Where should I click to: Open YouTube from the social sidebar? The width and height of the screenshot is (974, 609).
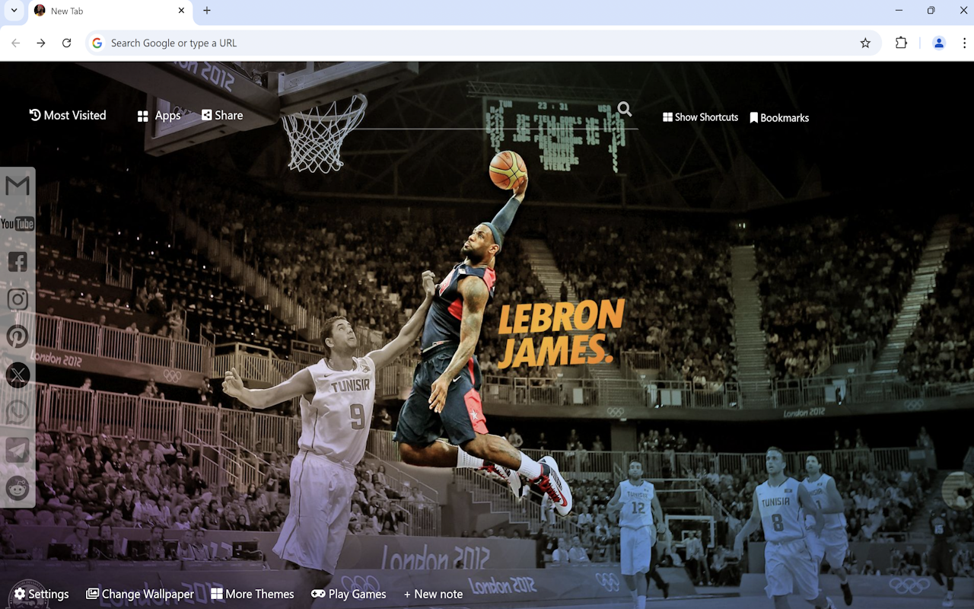17,223
